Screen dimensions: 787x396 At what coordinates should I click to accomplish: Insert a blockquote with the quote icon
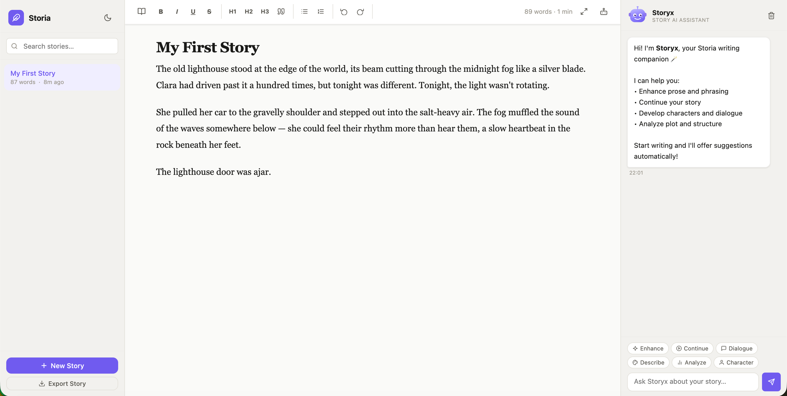click(281, 12)
